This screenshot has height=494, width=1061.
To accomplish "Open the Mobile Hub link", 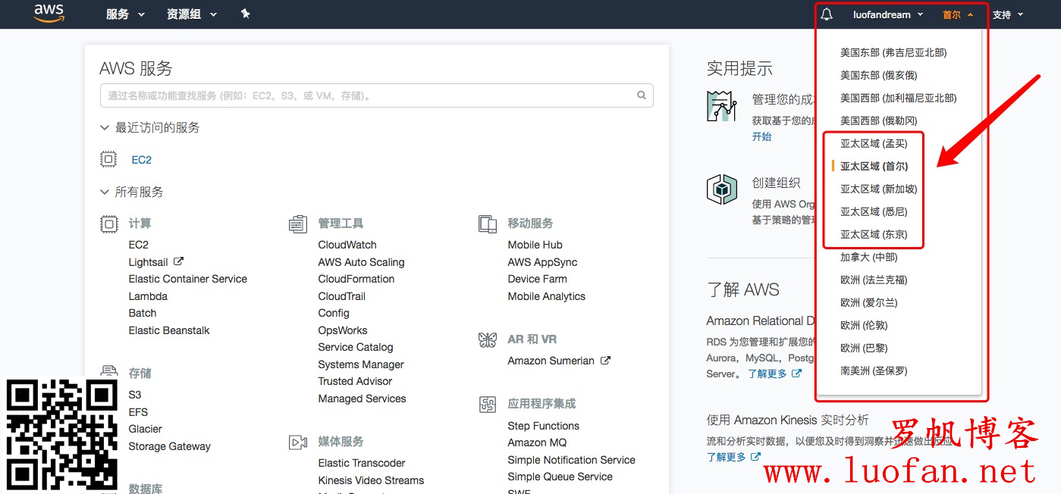I will click(535, 245).
